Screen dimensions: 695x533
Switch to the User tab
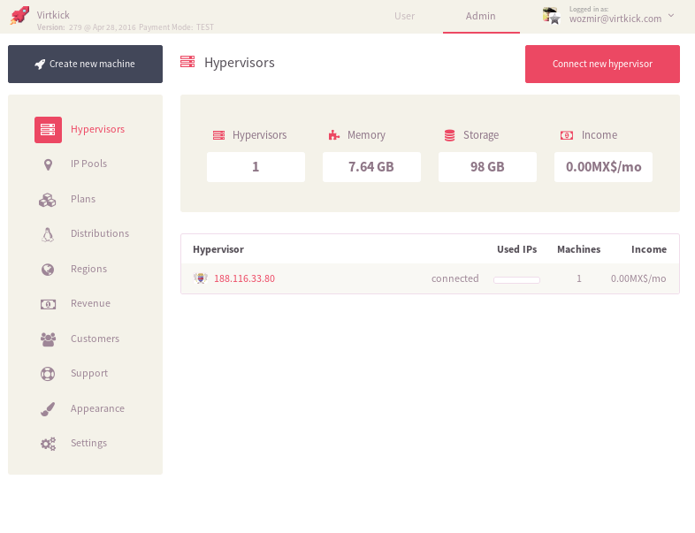click(404, 16)
